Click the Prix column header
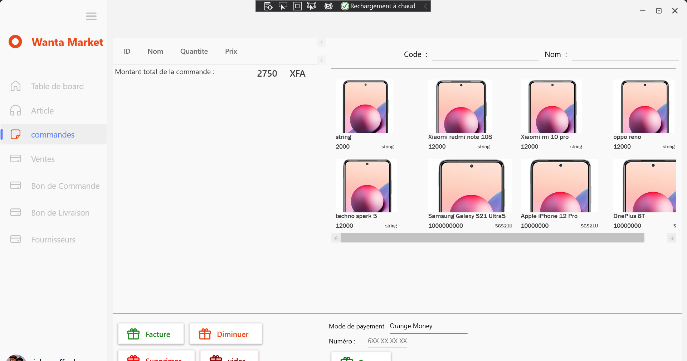The width and height of the screenshot is (687, 361). pyautogui.click(x=231, y=51)
